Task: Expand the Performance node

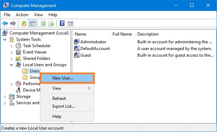Action: tap(12, 84)
